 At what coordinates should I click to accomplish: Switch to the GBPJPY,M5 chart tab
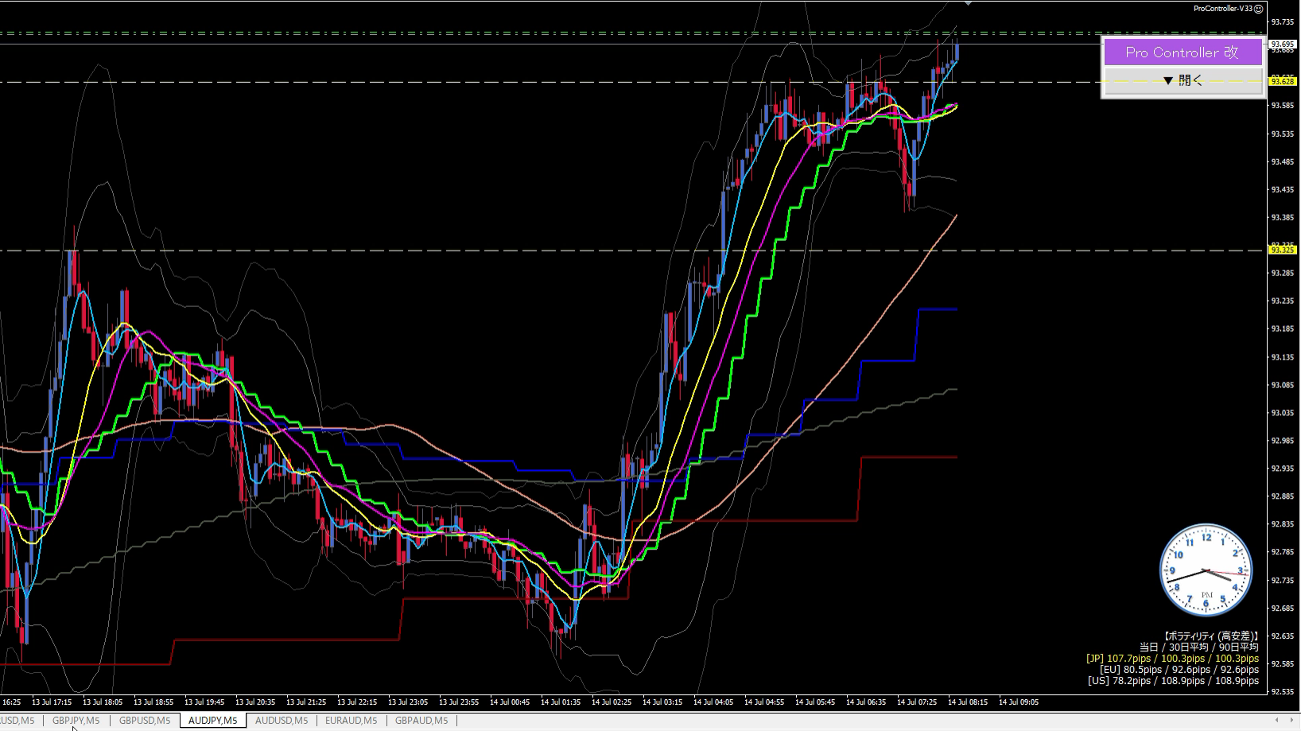point(76,721)
